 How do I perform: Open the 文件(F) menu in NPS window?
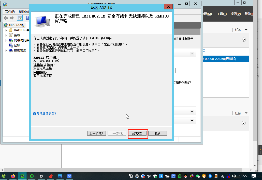(x=10, y=11)
